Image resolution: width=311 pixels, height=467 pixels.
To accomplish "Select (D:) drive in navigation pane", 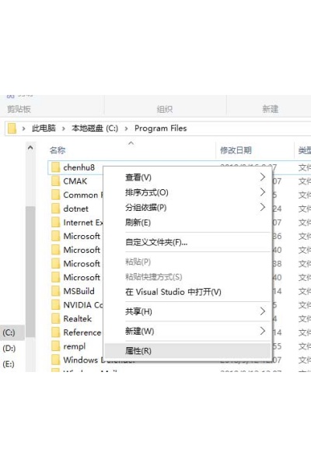I will pos(9,348).
